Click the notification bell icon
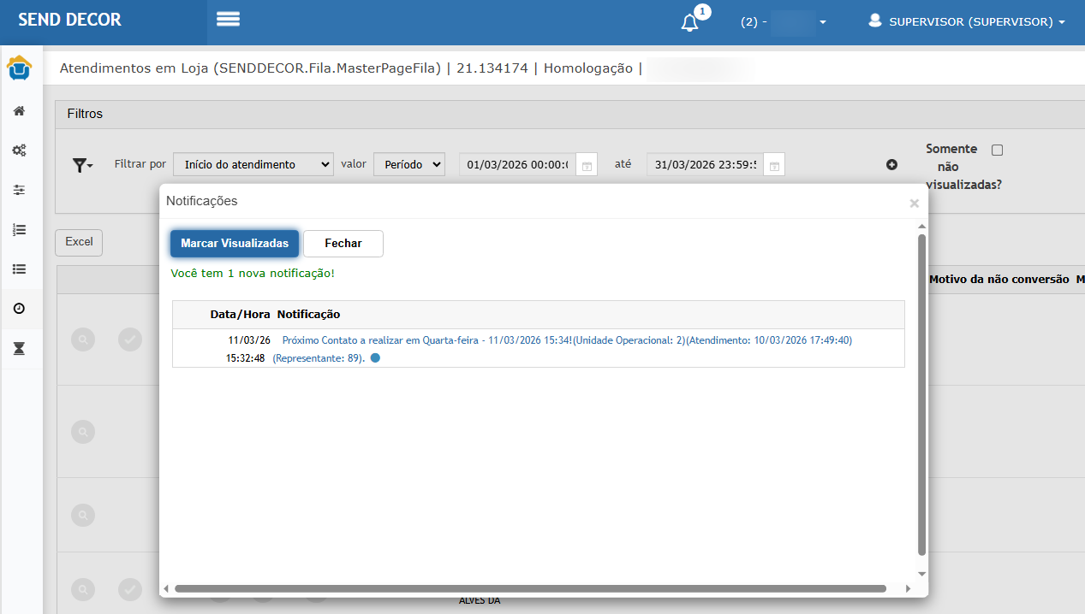Screen dimensions: 1085x614 [x=689, y=23]
